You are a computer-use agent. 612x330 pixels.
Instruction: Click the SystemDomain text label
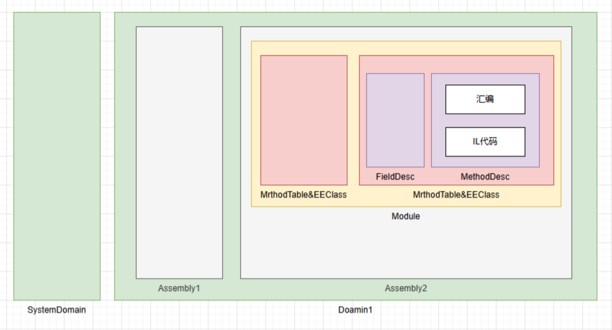[x=57, y=310]
